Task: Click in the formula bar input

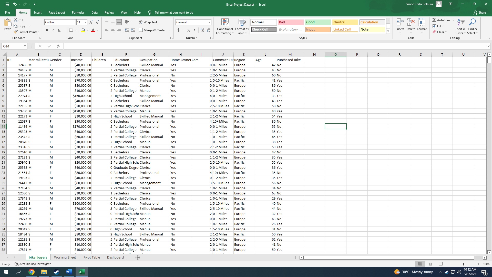Action: [274, 46]
